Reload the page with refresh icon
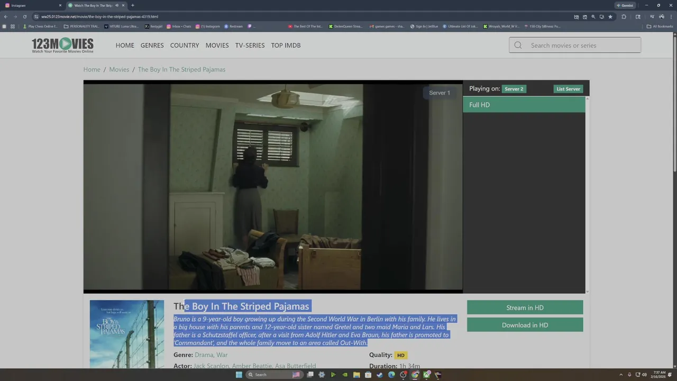Screen dimensions: 677x381 click(x=24, y=16)
